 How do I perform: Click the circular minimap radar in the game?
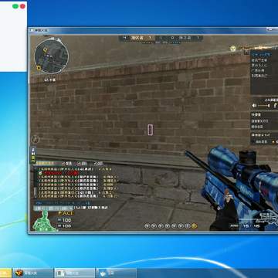[52, 56]
